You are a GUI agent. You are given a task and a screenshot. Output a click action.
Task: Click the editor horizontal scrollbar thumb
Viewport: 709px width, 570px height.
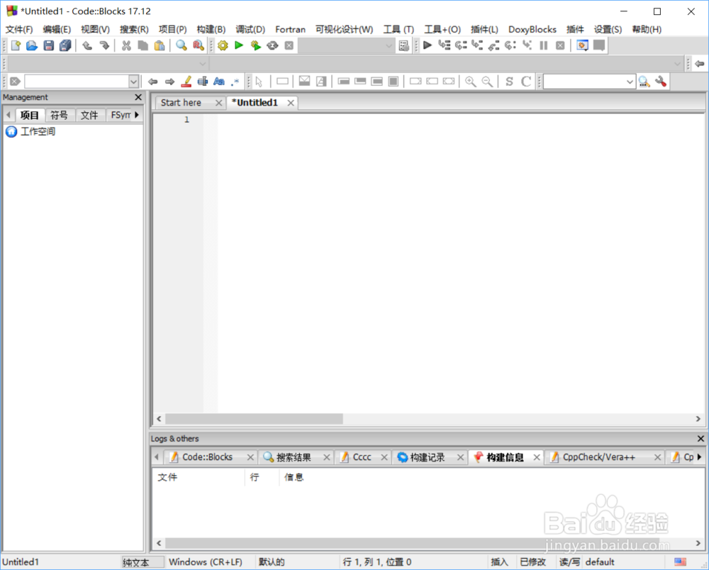(254, 418)
